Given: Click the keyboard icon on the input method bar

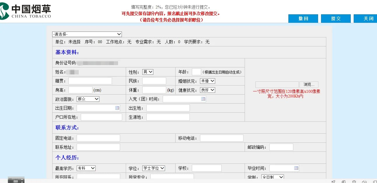Looking at the screenshot, I should point(16,181).
